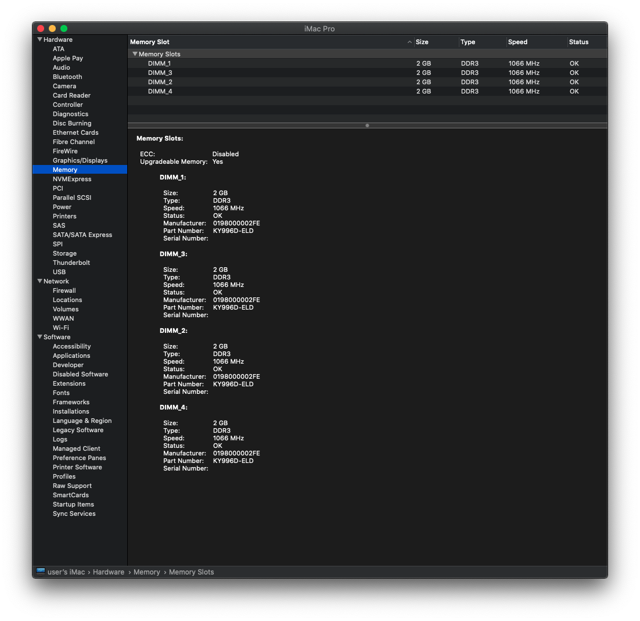Viewport: 640px width, 621px height.
Task: Select Printers in Hardware list
Action: pyautogui.click(x=64, y=216)
